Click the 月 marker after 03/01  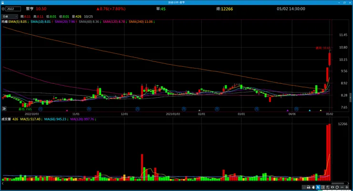257,109
